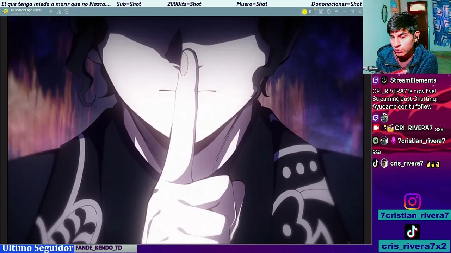The image size is (451, 253).
Task: Click the Kick icon in chat message
Action: [376, 141]
